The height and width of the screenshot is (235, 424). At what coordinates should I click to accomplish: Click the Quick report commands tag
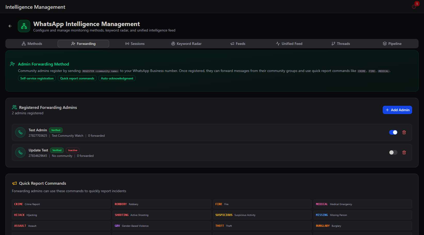[77, 78]
